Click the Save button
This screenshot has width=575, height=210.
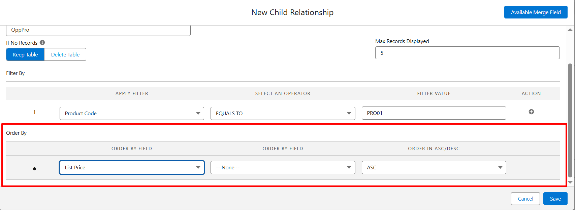tap(555, 199)
